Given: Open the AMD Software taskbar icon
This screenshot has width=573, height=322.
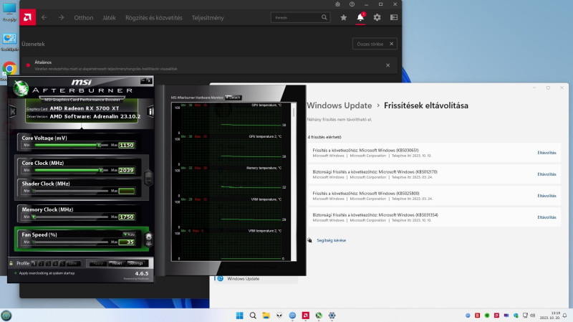Looking at the screenshot, I should (x=306, y=316).
